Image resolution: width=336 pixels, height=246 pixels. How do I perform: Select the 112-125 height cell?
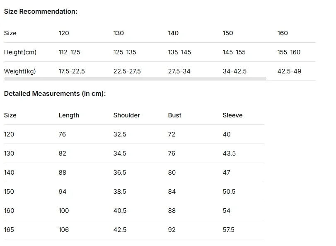pyautogui.click(x=70, y=52)
